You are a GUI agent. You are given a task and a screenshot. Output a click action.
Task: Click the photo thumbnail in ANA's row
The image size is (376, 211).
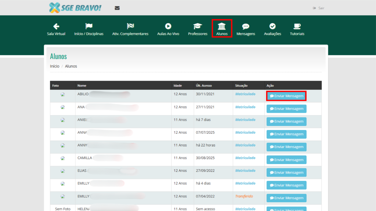(63, 107)
